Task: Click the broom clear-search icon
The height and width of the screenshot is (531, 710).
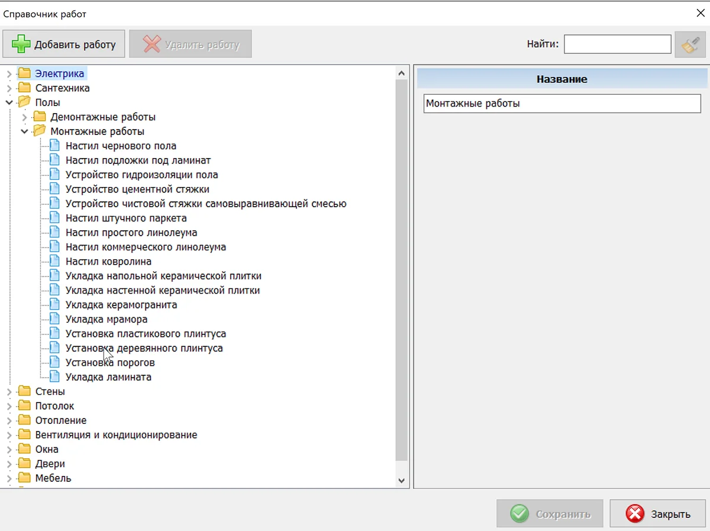Action: (690, 44)
